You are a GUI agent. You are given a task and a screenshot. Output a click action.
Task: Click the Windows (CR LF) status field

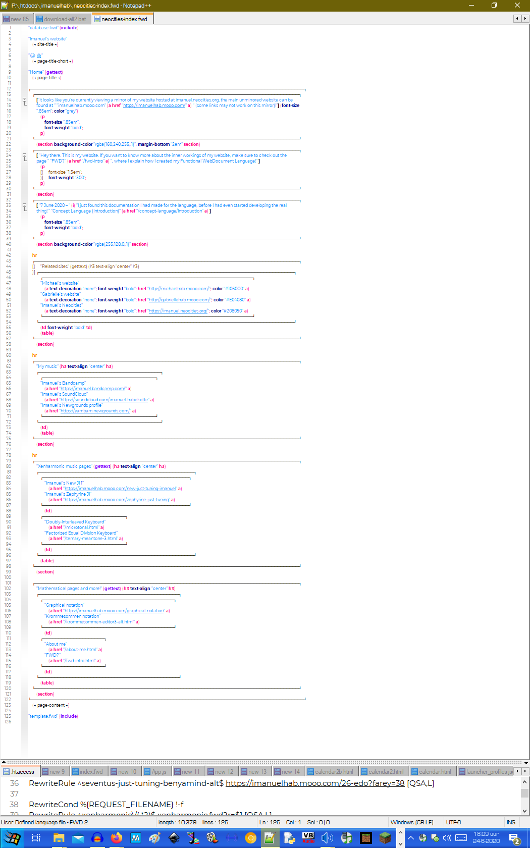pyautogui.click(x=412, y=822)
